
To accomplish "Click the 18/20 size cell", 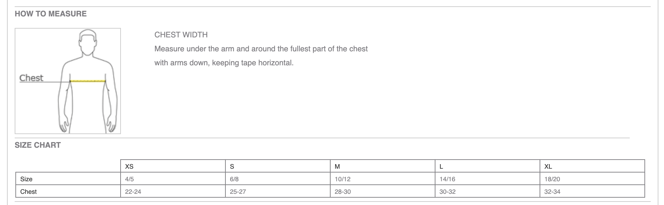I will pos(552,179).
